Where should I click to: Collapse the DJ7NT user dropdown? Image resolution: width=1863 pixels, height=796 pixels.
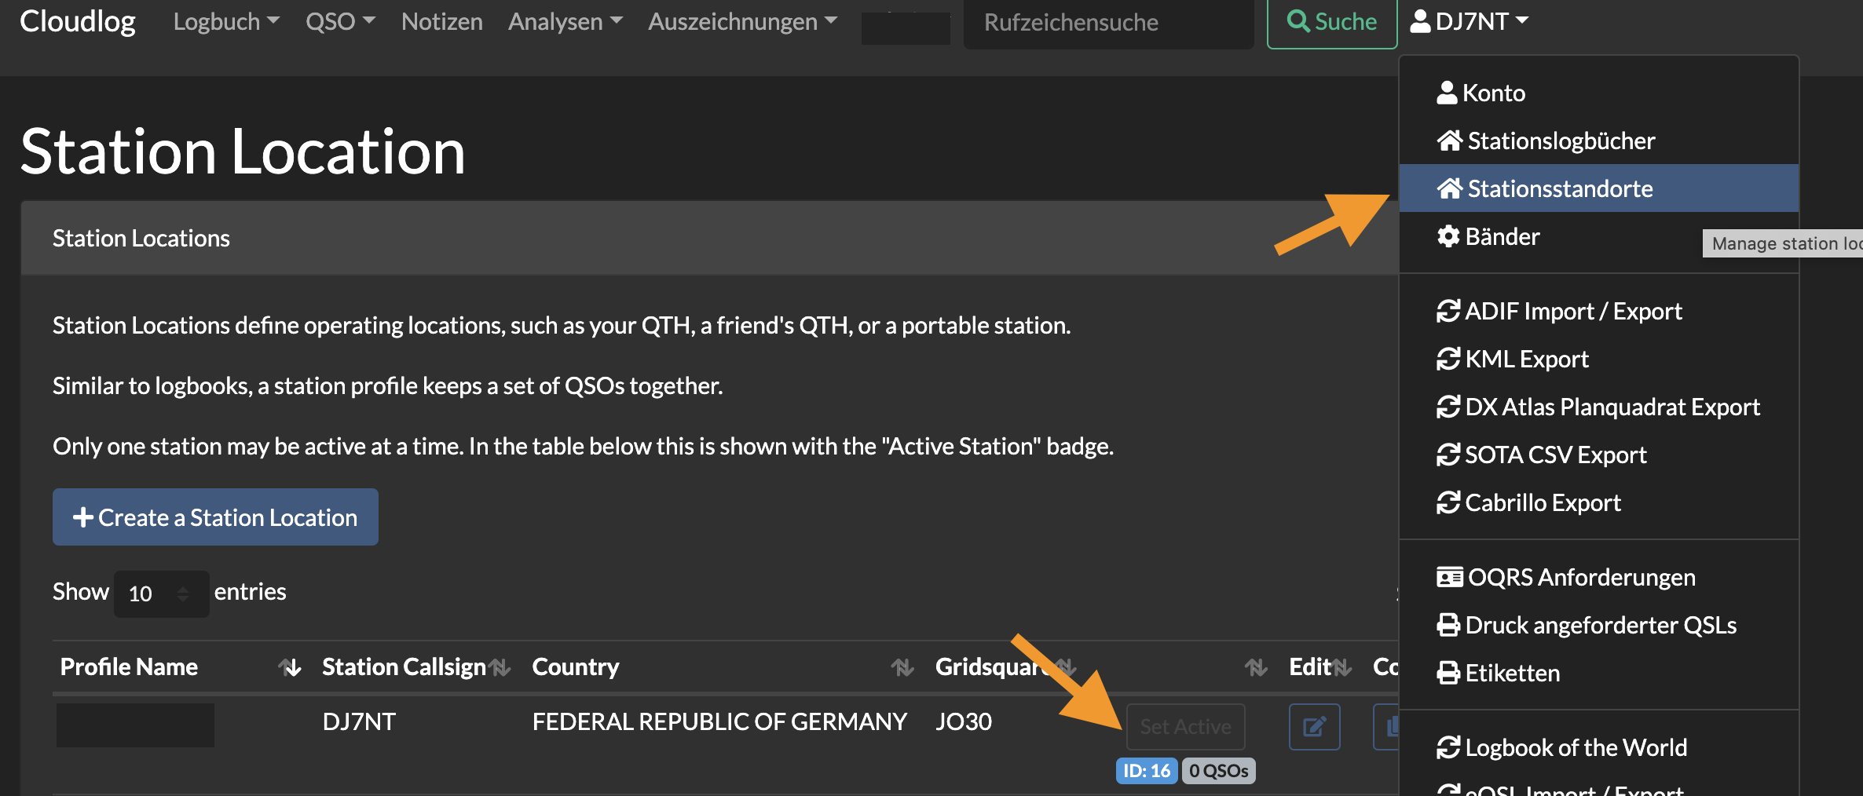tap(1470, 21)
